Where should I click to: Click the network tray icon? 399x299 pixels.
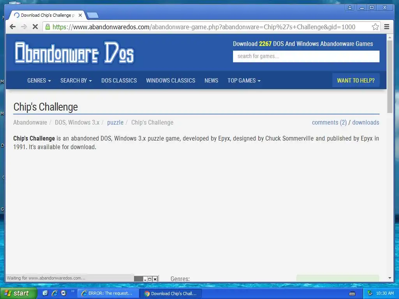[x=370, y=294]
